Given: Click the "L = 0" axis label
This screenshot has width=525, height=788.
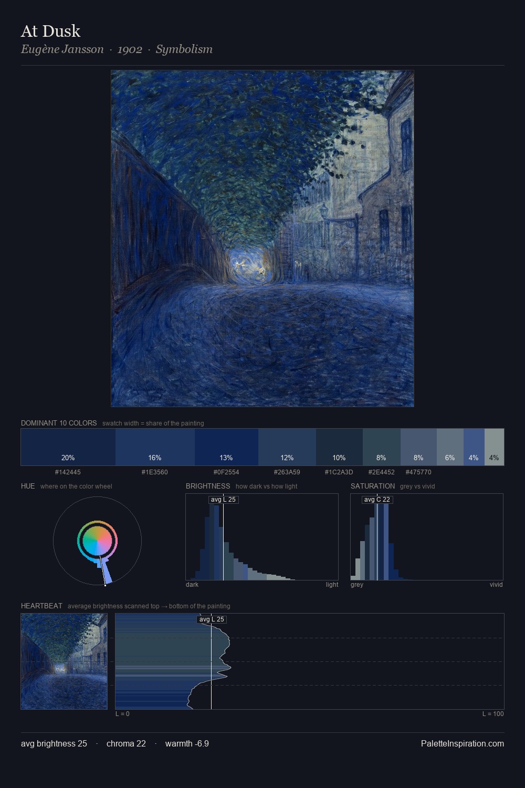Looking at the screenshot, I should point(122,714).
